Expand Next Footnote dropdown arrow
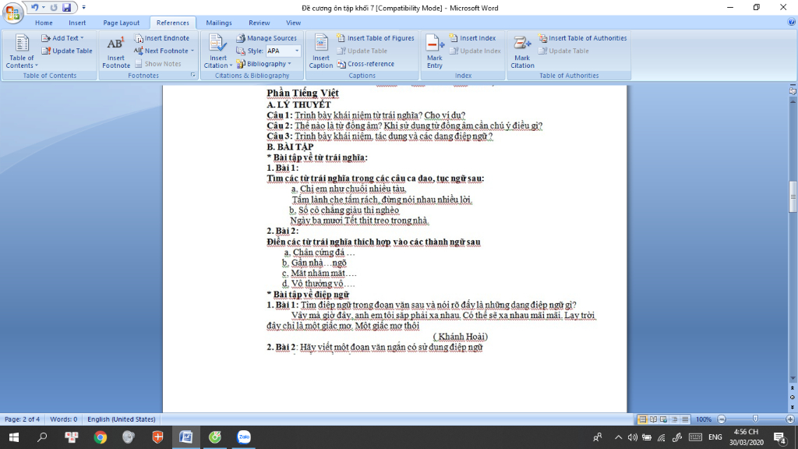Screen dimensions: 798x449 click(x=192, y=51)
